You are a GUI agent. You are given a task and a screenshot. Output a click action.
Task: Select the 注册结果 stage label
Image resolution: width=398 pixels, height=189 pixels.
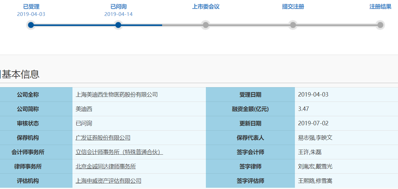[381, 7]
